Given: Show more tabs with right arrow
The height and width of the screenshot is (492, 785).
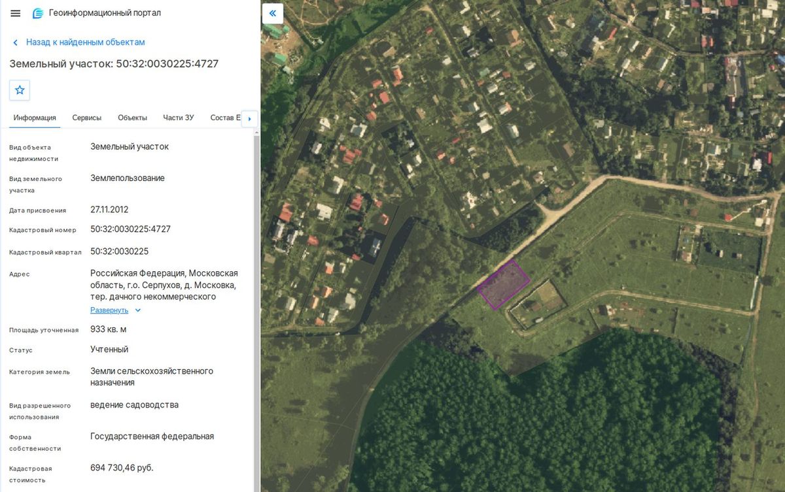Looking at the screenshot, I should 250,119.
